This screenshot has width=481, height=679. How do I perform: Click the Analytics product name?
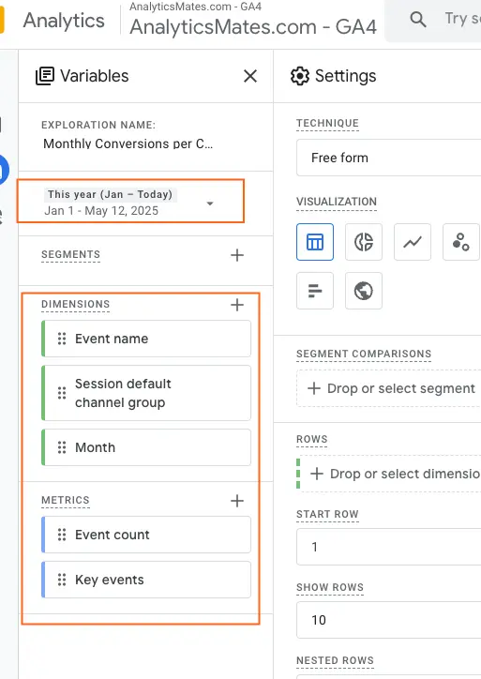click(64, 21)
